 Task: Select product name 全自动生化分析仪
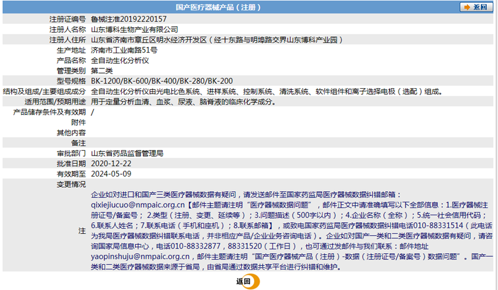tap(120, 60)
